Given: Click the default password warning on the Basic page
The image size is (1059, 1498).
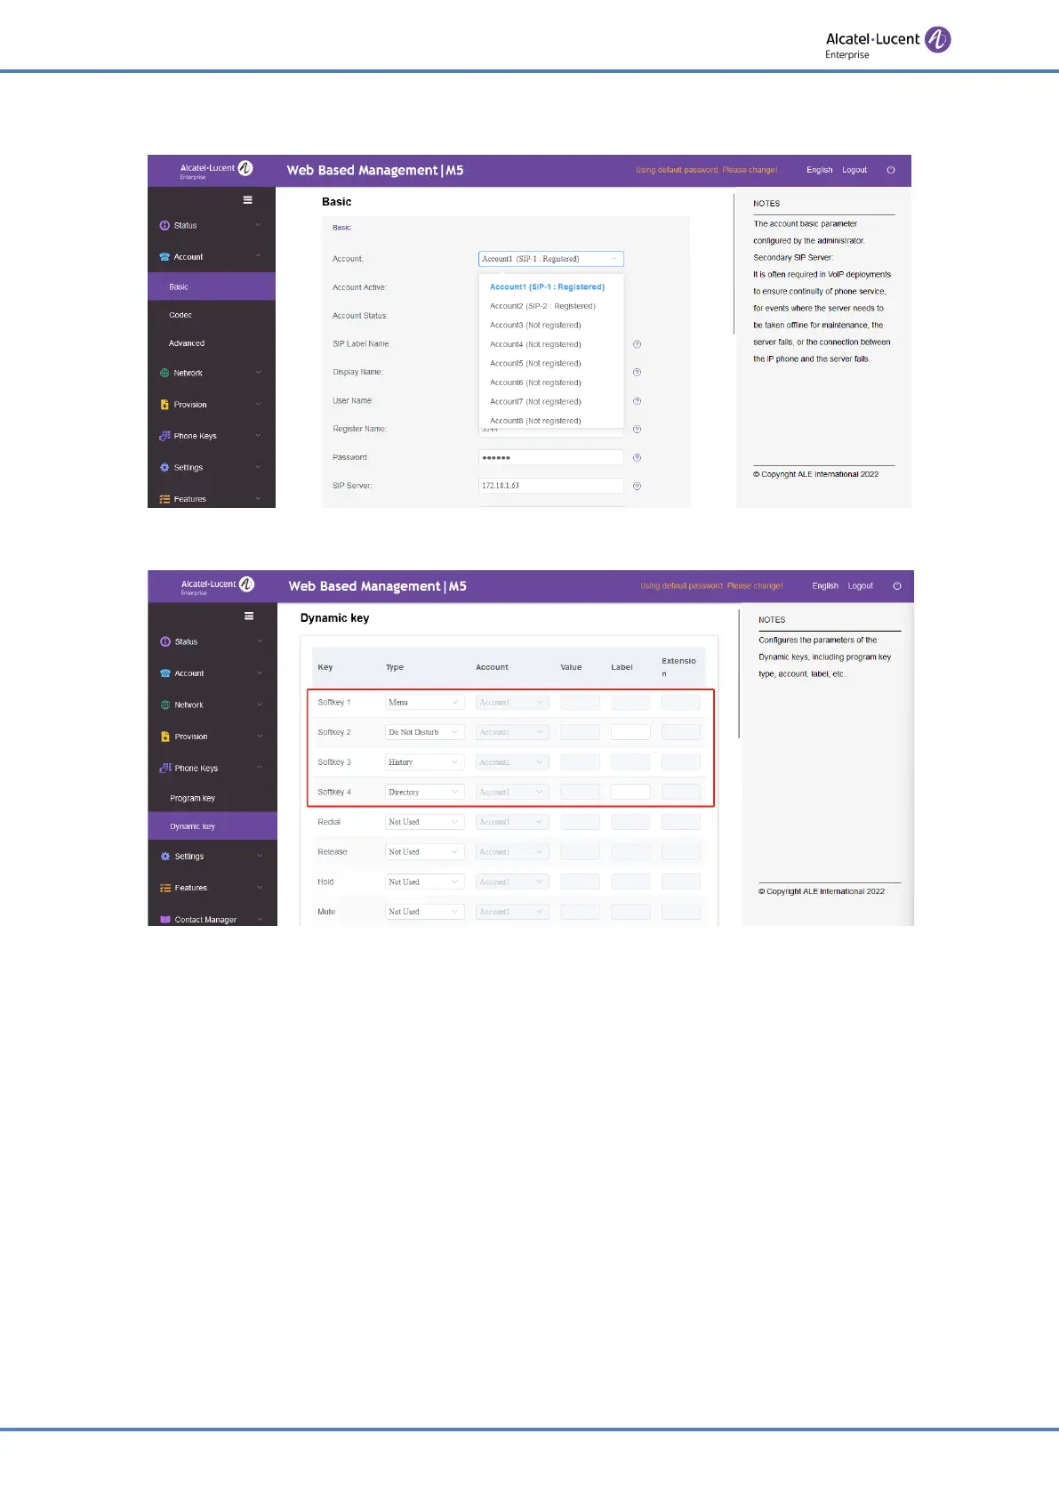Looking at the screenshot, I should [707, 170].
